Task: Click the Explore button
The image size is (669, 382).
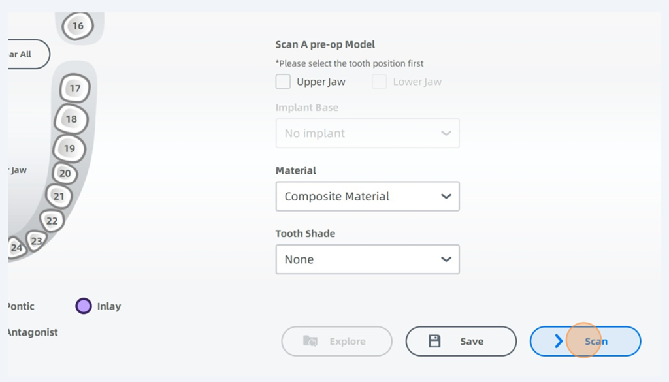Action: click(336, 341)
